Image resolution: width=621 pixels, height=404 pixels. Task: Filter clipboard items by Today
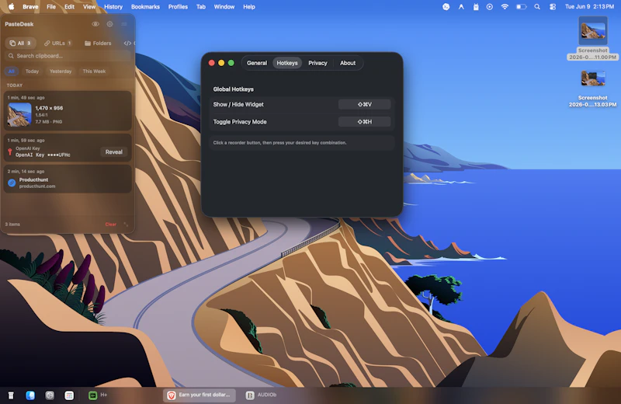coord(32,71)
